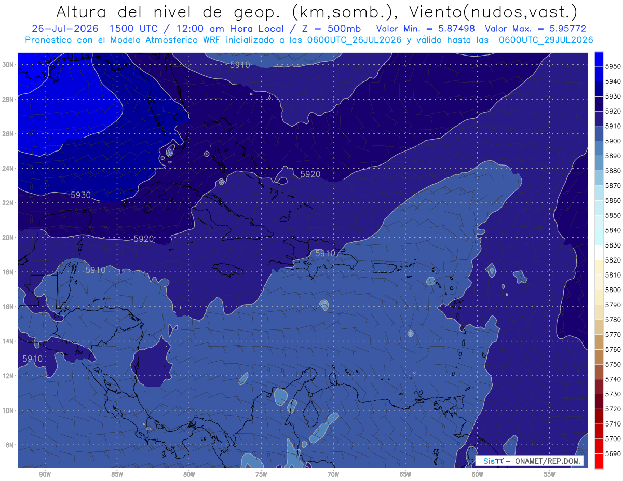623x481 pixels.
Task: Click latitude label '8N'
Action: (9, 445)
